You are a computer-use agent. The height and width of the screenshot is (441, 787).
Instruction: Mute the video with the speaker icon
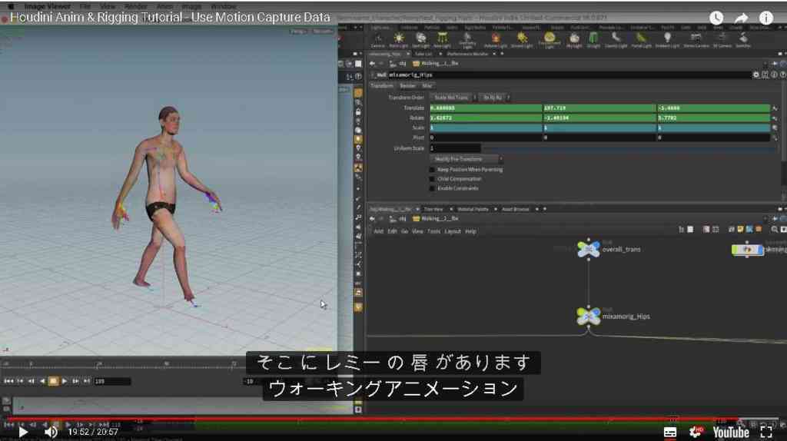coord(51,432)
